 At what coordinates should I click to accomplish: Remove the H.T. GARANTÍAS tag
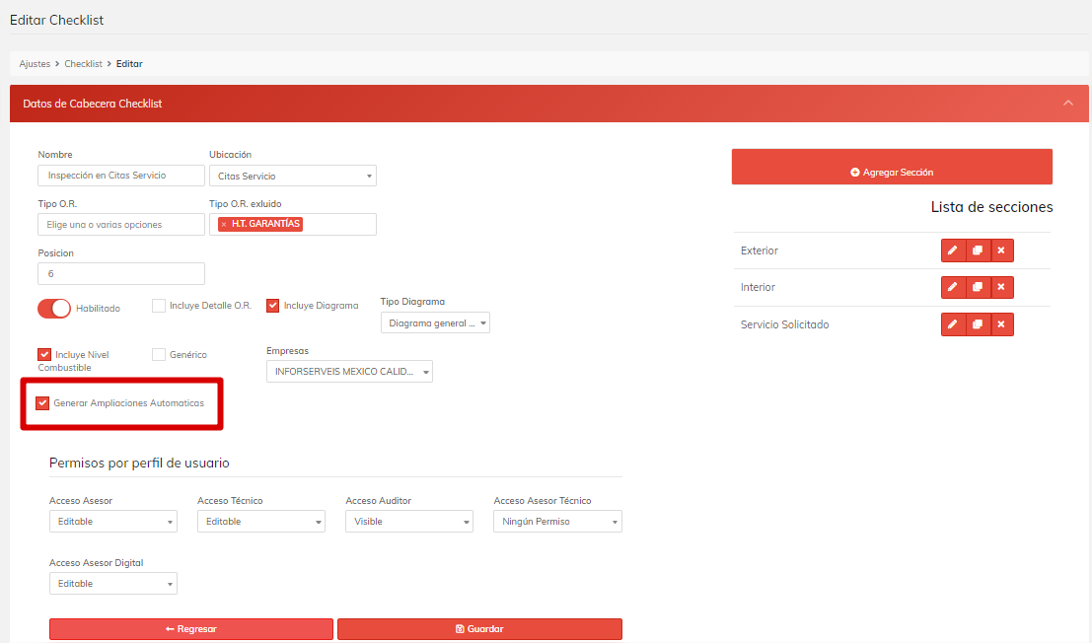pos(224,224)
